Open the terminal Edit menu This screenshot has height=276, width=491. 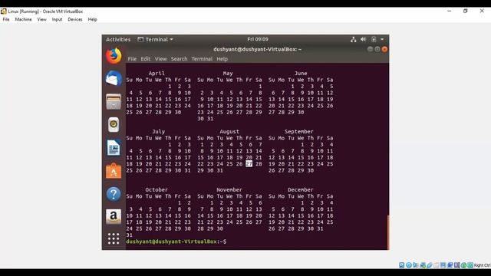[x=145, y=59]
